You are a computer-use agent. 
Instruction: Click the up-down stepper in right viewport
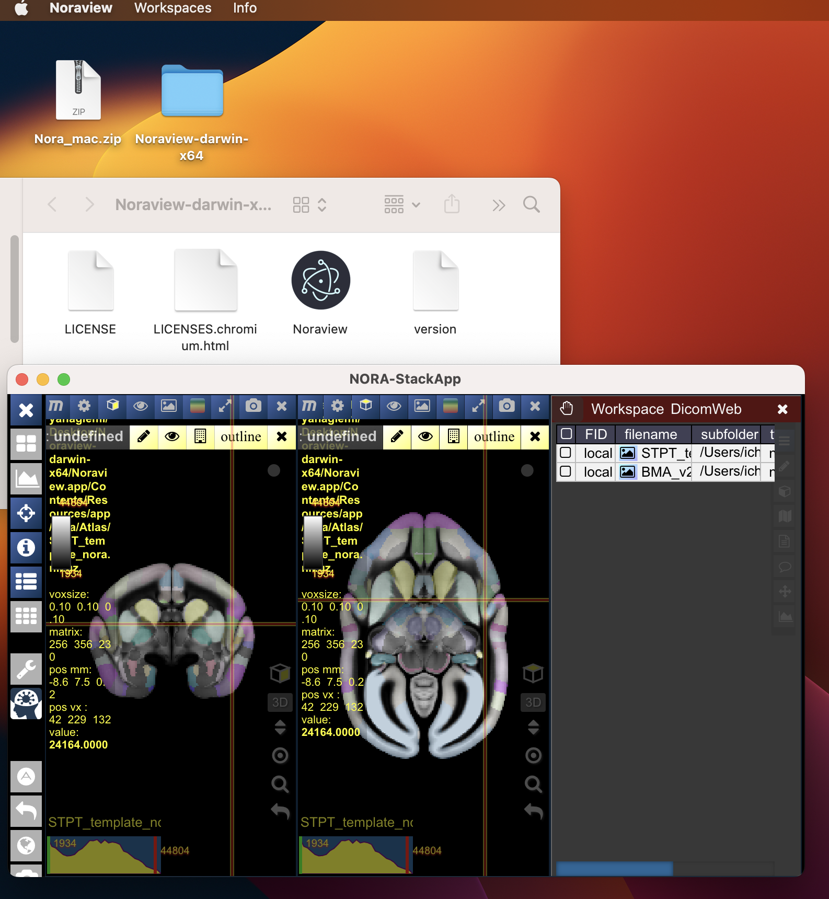coord(533,727)
